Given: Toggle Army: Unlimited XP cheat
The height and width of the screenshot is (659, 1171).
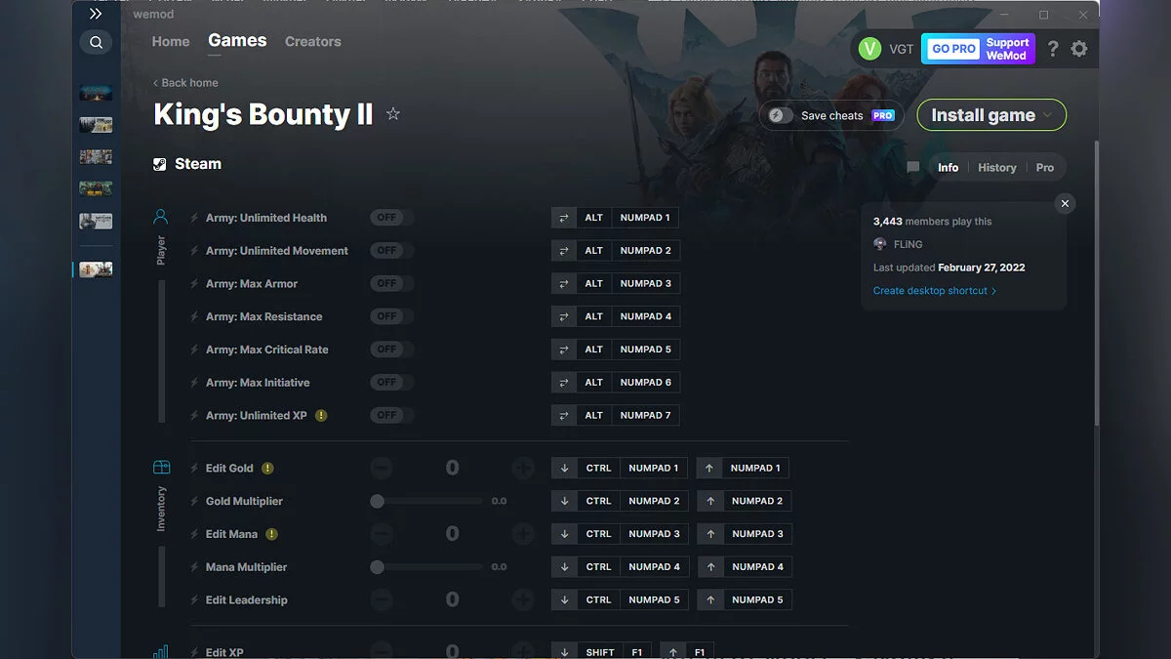Looking at the screenshot, I should [392, 415].
